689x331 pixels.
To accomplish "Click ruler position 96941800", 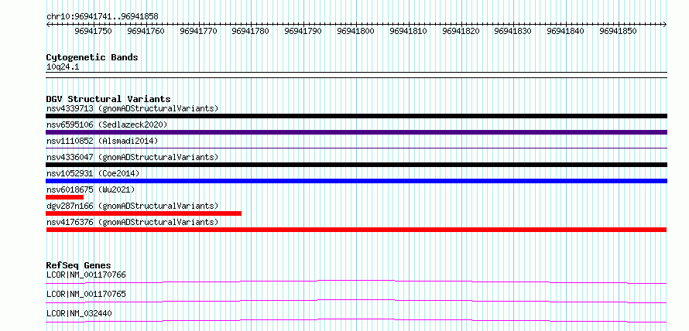I will coord(355,31).
